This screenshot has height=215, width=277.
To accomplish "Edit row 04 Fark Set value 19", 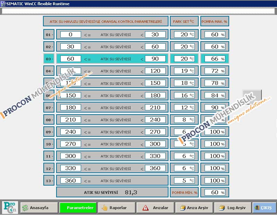I will click(x=184, y=71).
